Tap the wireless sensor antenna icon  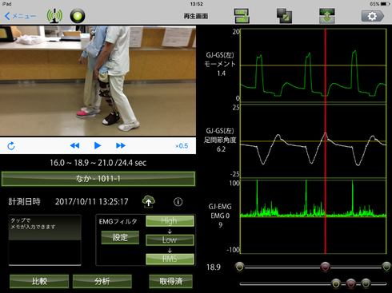(54, 16)
